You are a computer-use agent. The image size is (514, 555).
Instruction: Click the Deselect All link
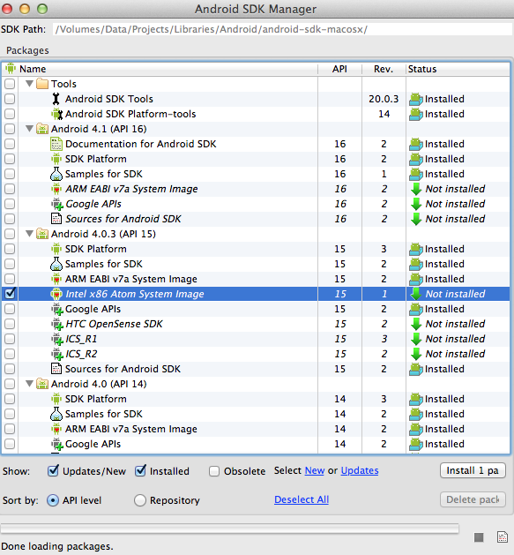pos(302,499)
